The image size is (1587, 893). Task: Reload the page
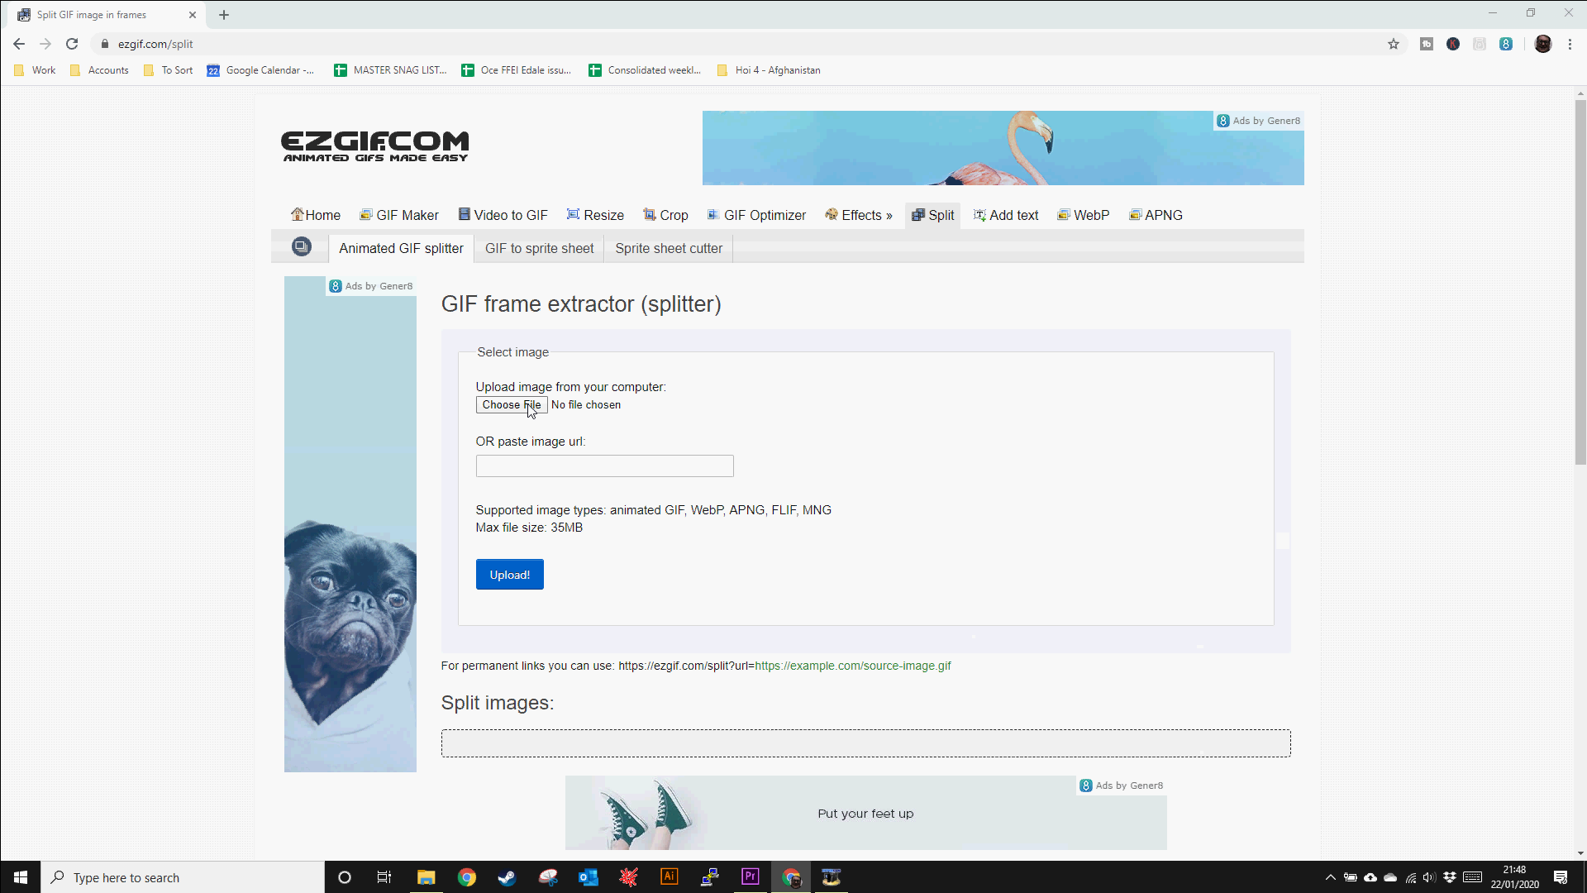(x=72, y=44)
